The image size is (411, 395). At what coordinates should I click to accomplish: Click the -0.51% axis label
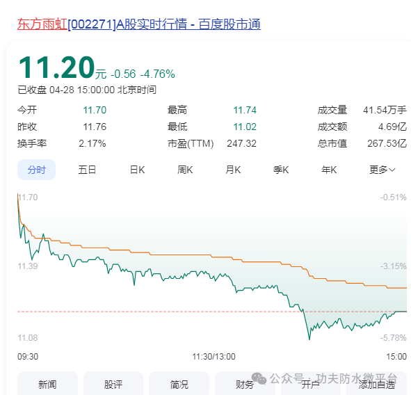pos(394,197)
